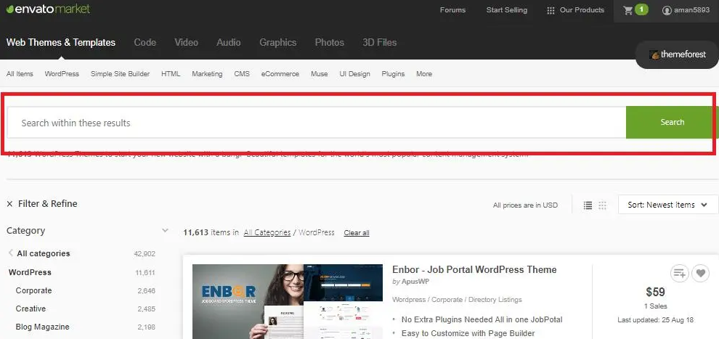The width and height of the screenshot is (719, 339).
Task: Switch to the Audio tab
Action: pyautogui.click(x=228, y=43)
